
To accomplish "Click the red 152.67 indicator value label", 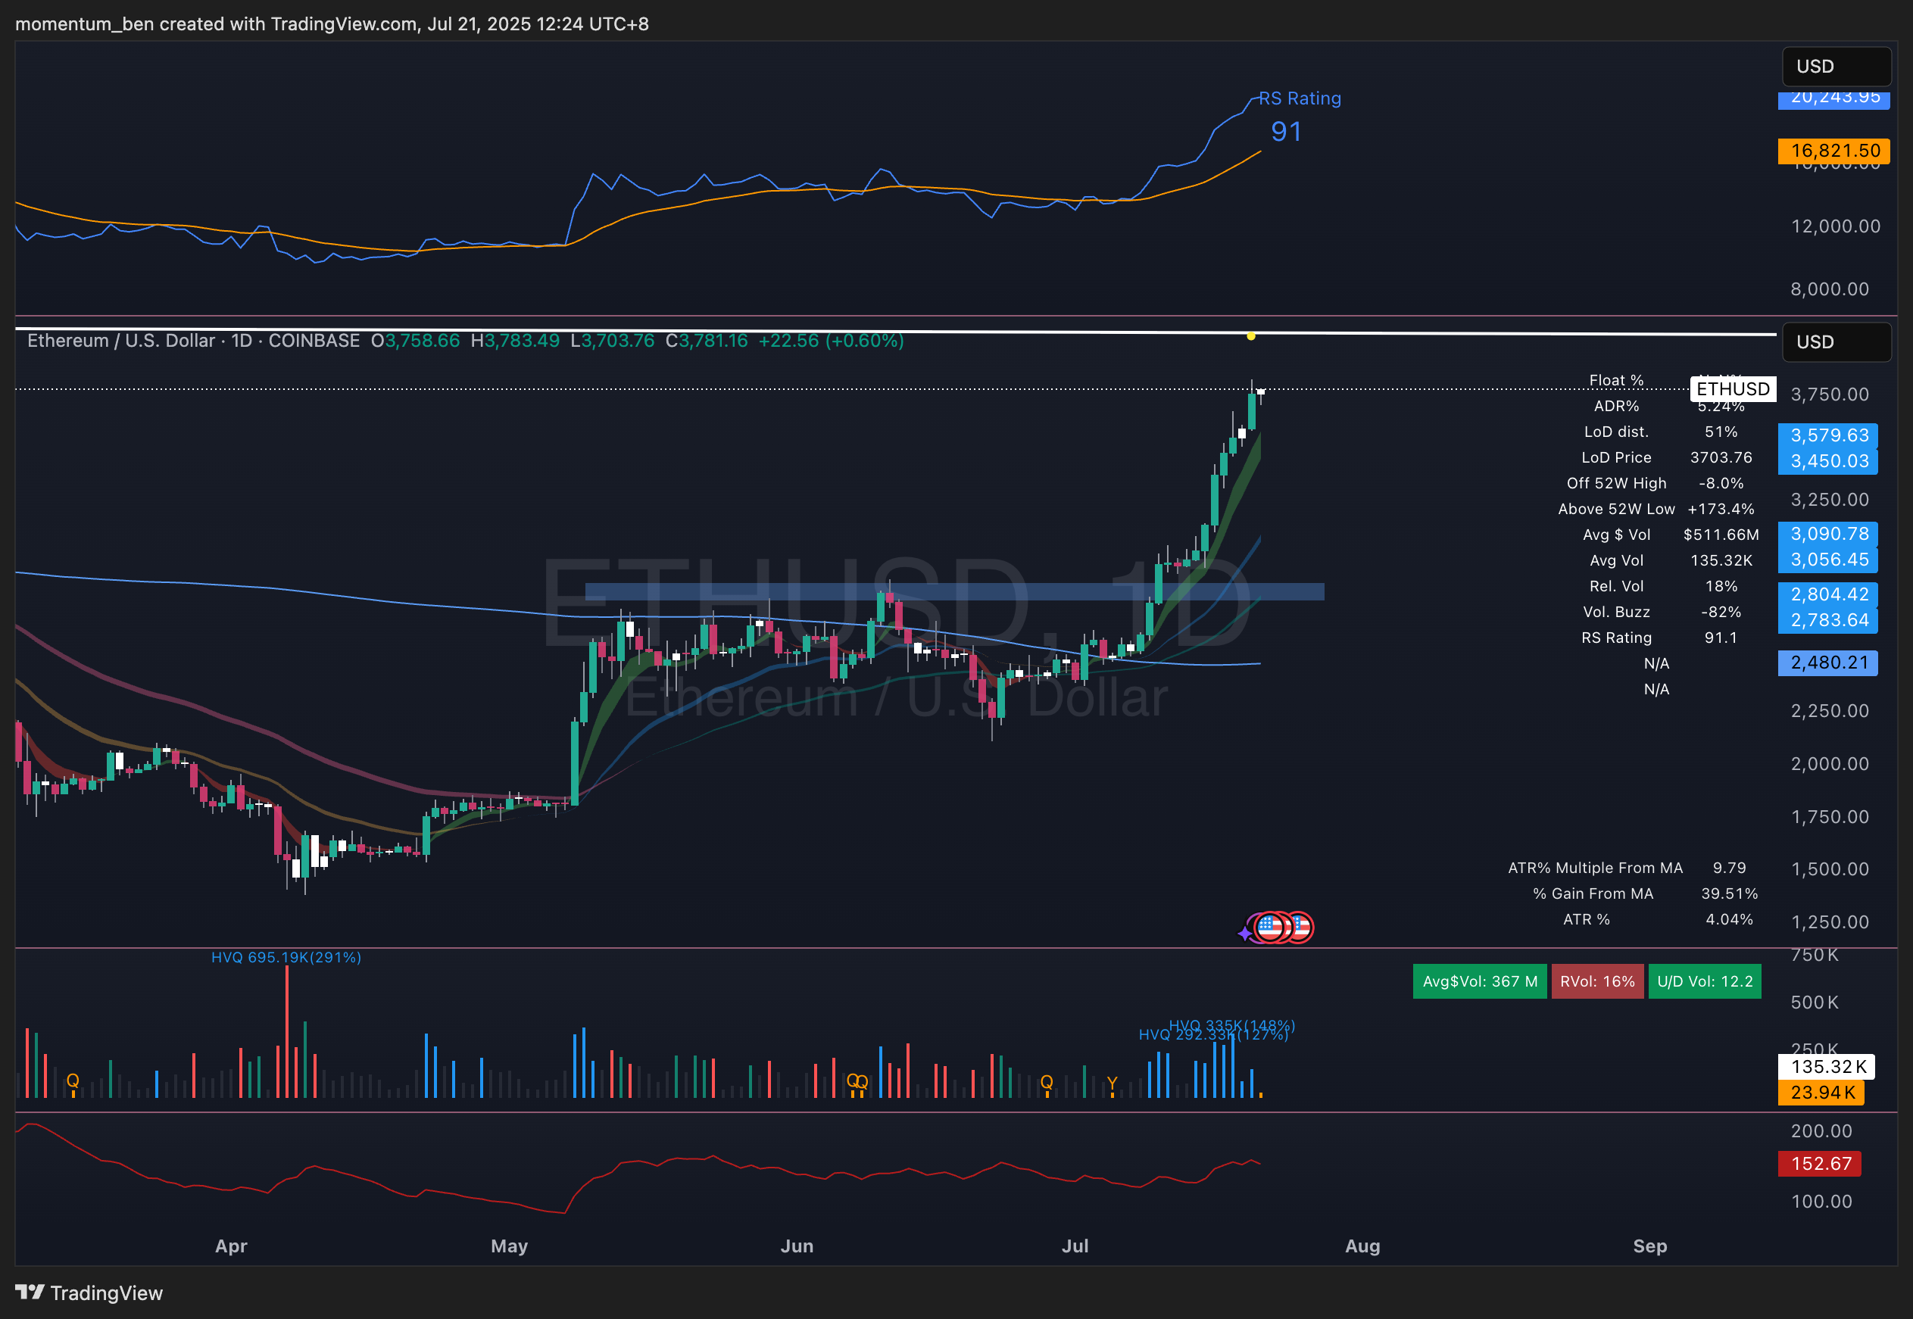I will click(1819, 1164).
